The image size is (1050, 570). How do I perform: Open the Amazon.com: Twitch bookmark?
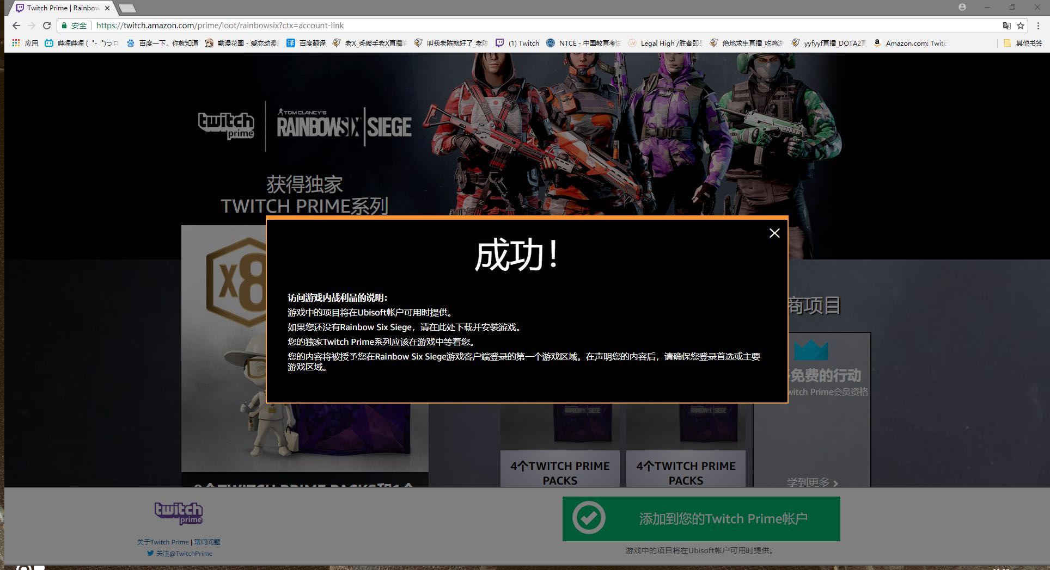[x=910, y=43]
